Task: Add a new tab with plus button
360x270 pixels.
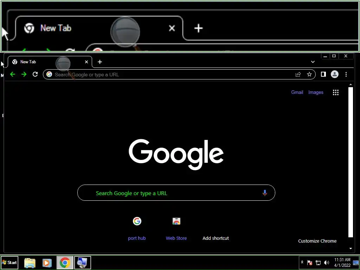Action: (x=99, y=62)
